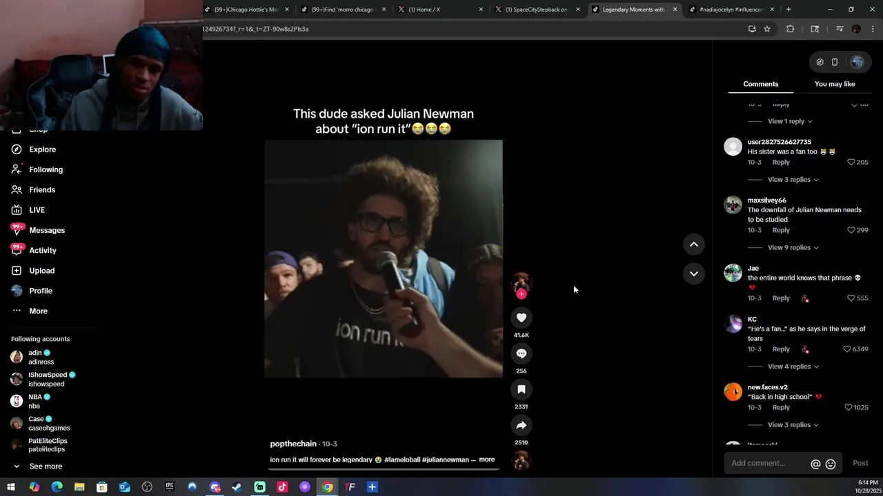Launch Steam from the taskbar
This screenshot has width=883, height=496.
tap(237, 487)
